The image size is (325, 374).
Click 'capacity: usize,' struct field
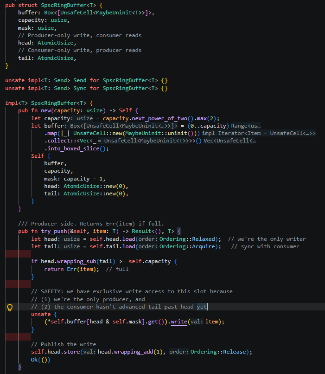(44, 20)
